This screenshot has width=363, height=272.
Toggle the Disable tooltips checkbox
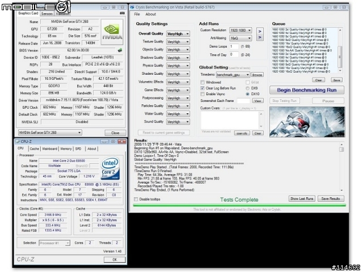click(136, 199)
